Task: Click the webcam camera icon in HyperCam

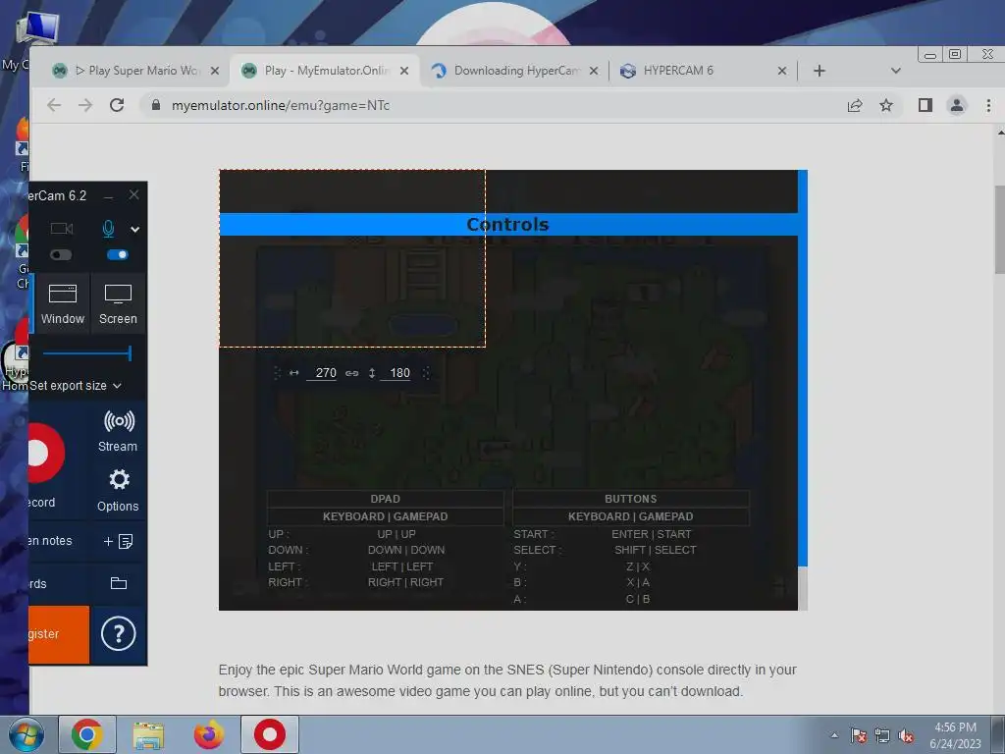Action: point(62,228)
